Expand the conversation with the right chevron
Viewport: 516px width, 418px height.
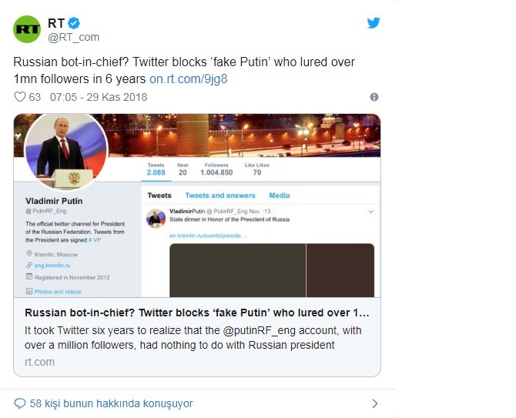coord(374,403)
